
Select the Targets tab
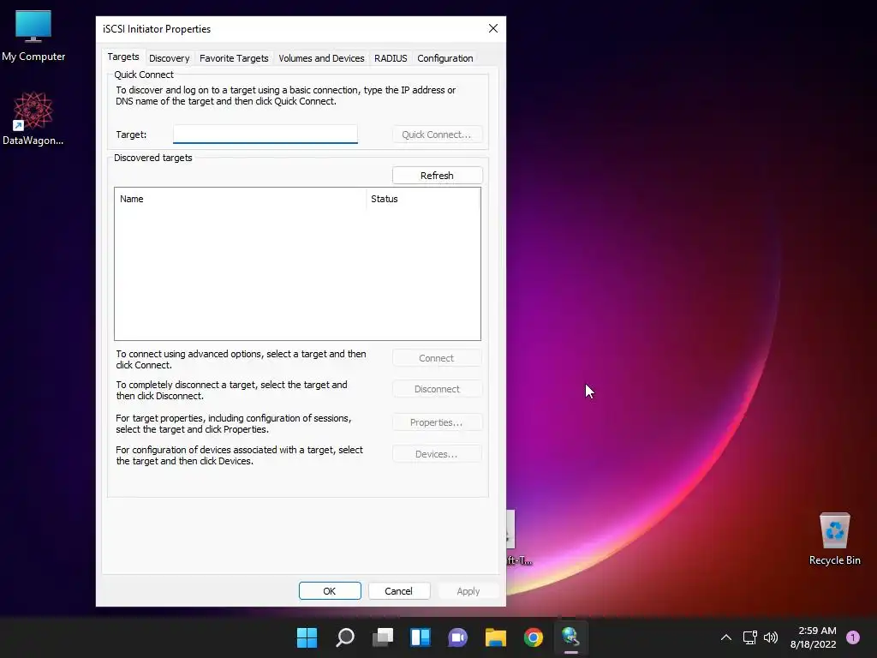point(123,57)
